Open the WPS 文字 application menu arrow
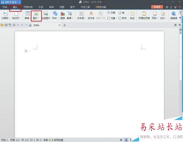The image size is (183, 142). (20, 2)
